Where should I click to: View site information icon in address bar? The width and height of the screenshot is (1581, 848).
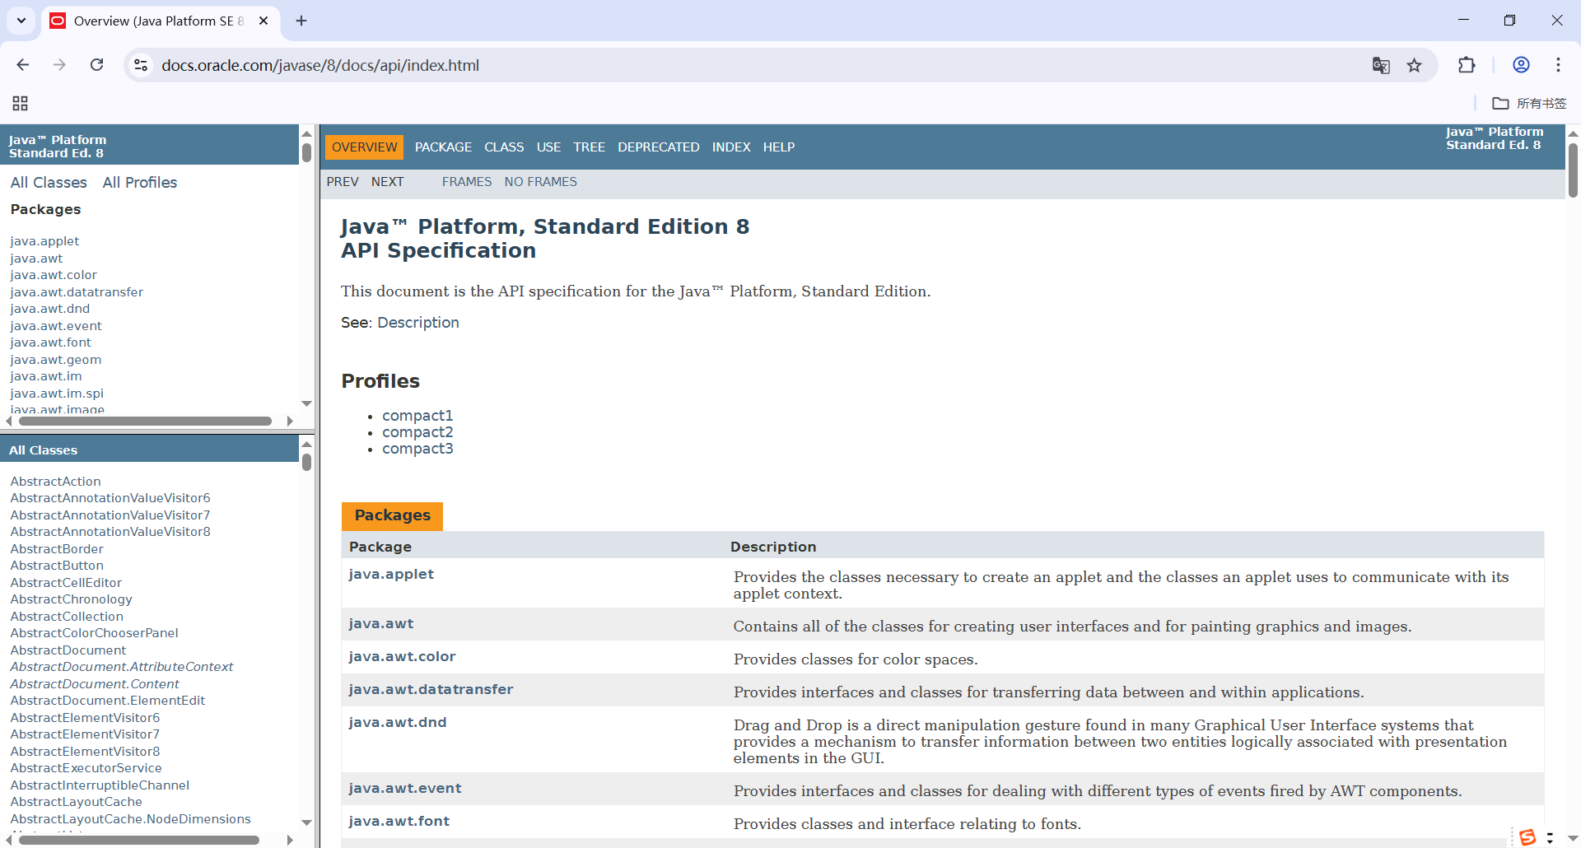[141, 65]
